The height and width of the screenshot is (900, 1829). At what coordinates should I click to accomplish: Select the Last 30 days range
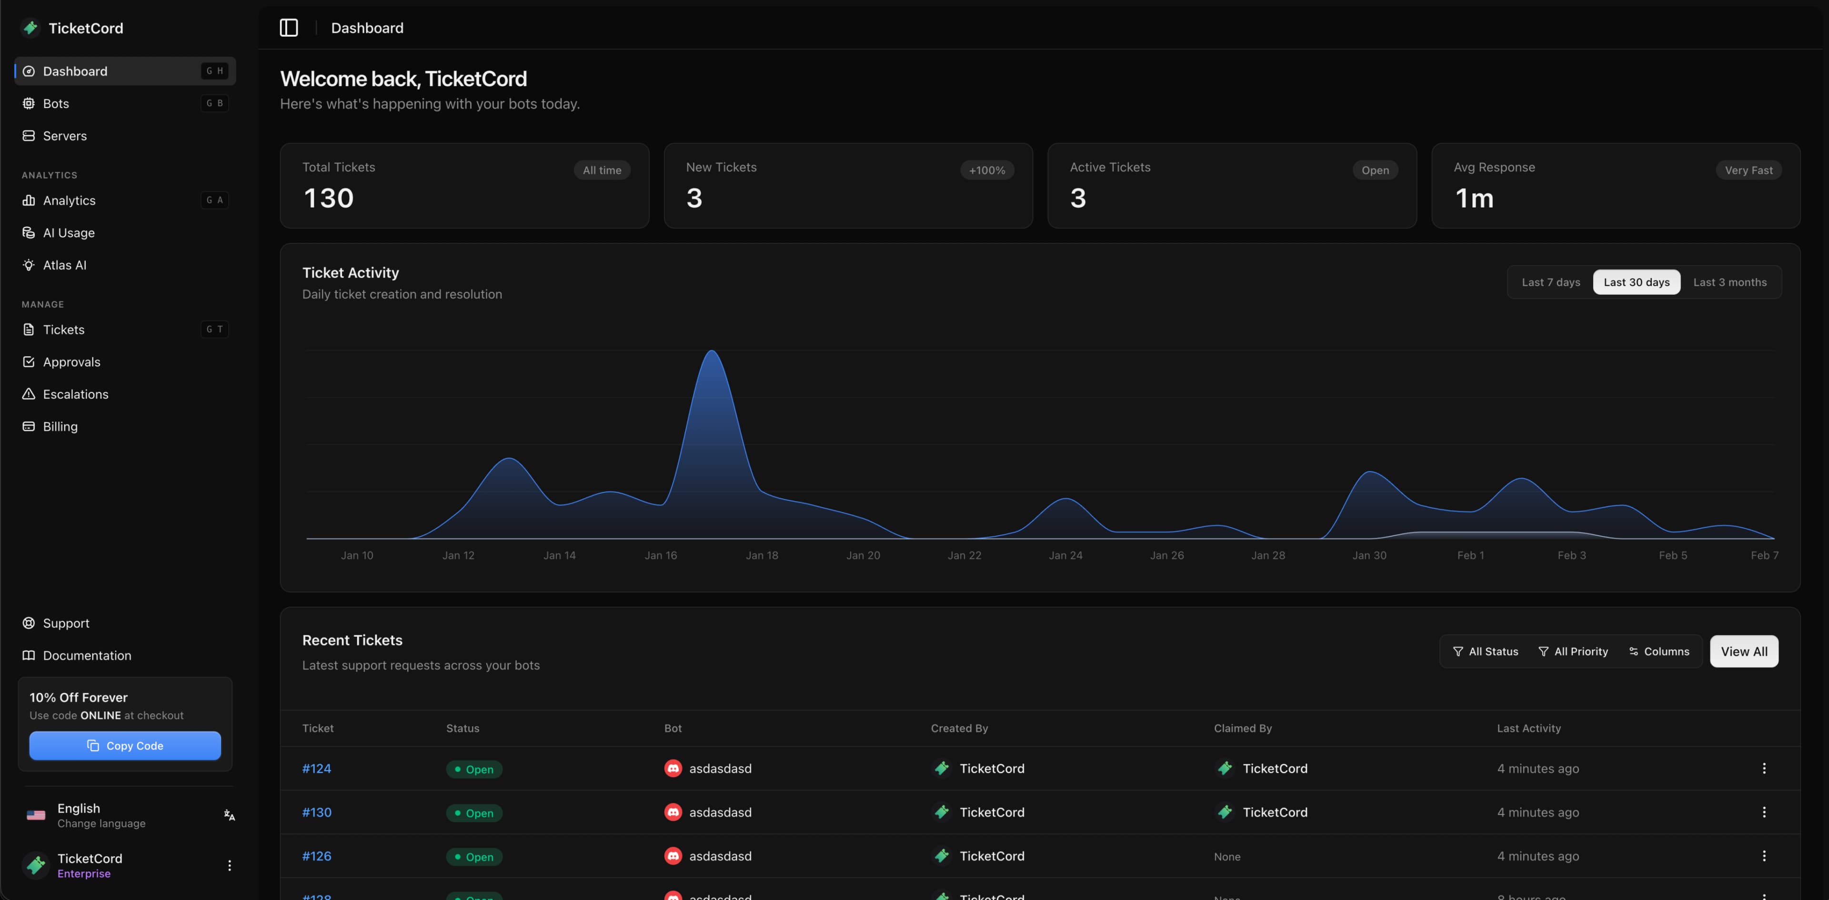coord(1636,282)
